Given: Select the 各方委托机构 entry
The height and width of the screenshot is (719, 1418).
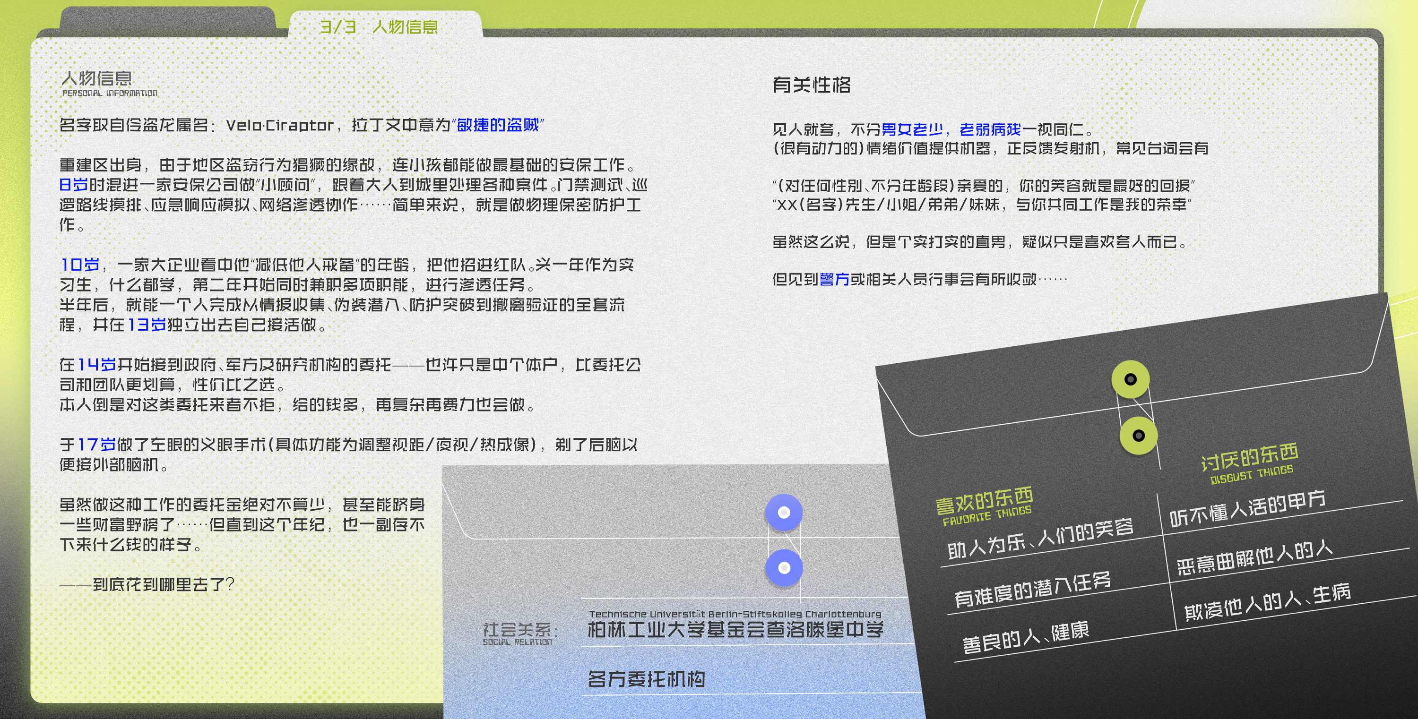Looking at the screenshot, I should [646, 679].
